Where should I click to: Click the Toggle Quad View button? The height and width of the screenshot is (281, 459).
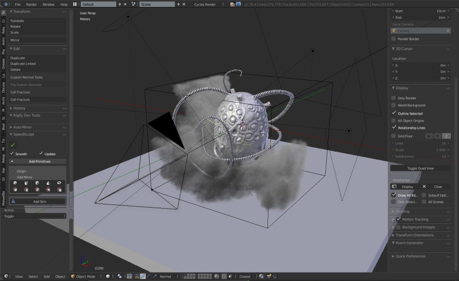click(420, 168)
